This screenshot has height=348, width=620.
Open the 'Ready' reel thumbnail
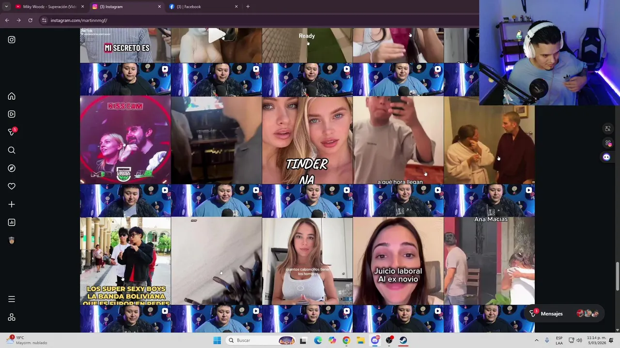[x=307, y=45]
